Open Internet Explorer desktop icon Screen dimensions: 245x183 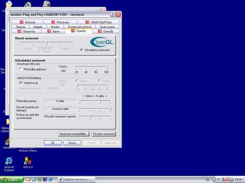[9, 164]
